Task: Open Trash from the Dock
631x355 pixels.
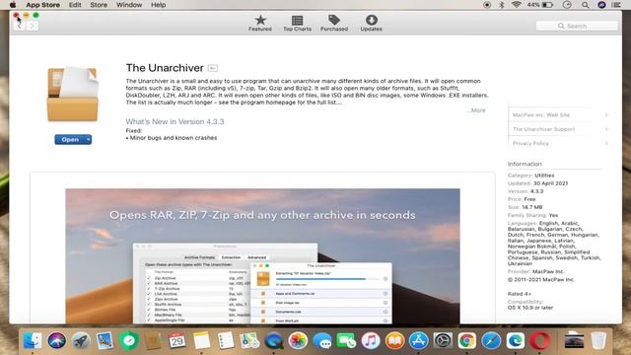Action: tap(598, 340)
